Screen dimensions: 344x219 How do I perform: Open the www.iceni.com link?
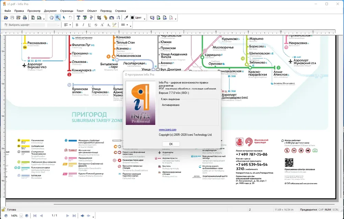point(168,130)
